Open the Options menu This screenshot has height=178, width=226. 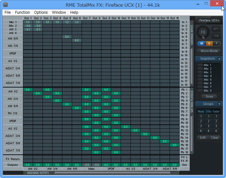pyautogui.click(x=41, y=12)
